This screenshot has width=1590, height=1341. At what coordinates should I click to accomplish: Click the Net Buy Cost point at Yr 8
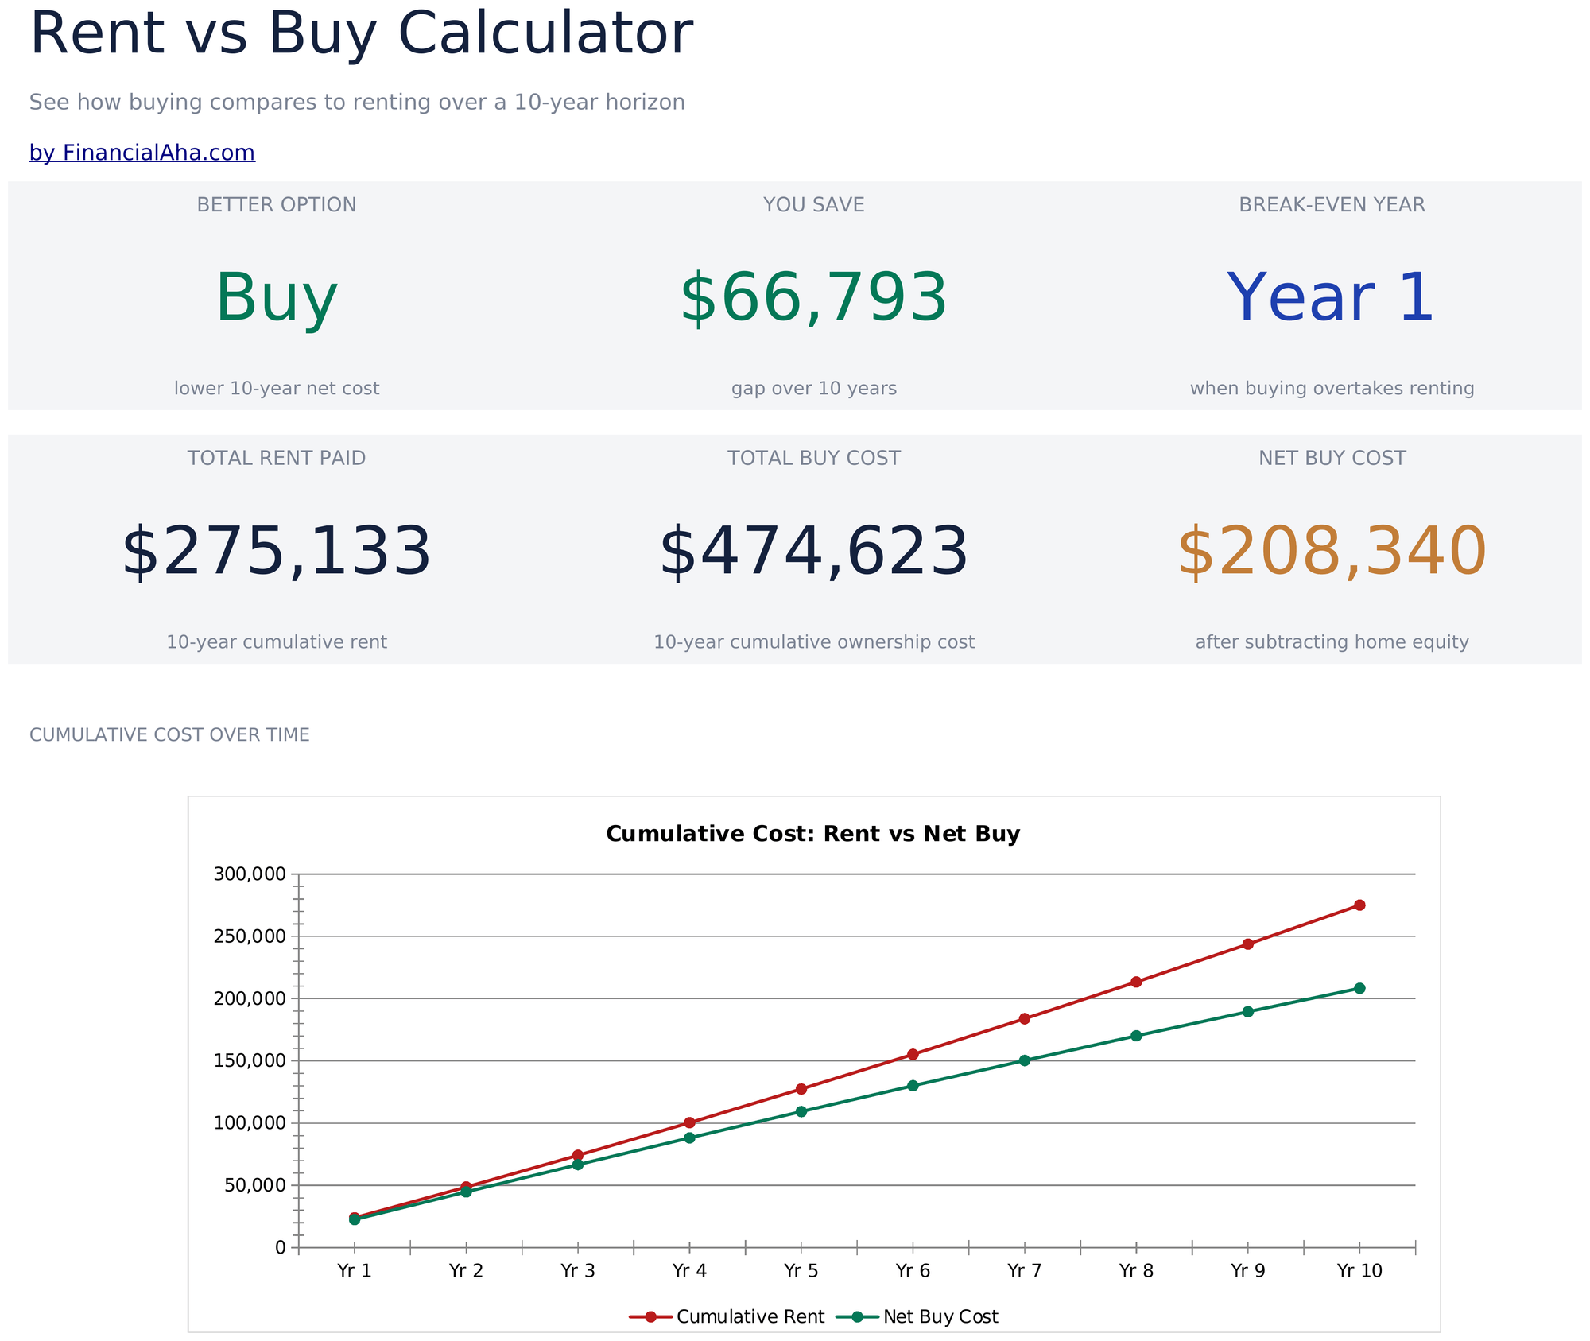click(1136, 1036)
